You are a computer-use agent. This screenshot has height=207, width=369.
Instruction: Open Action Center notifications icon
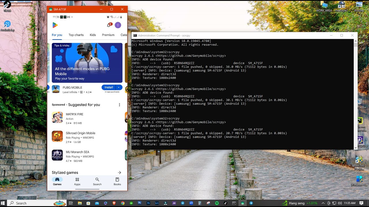(x=361, y=203)
